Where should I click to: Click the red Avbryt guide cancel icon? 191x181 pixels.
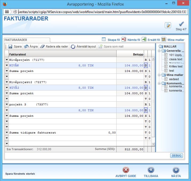(x=126, y=170)
